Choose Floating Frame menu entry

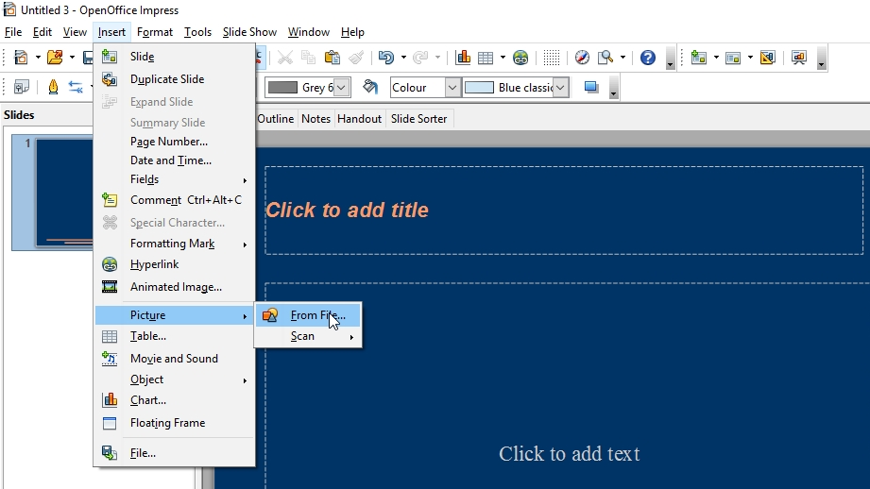tap(174, 423)
